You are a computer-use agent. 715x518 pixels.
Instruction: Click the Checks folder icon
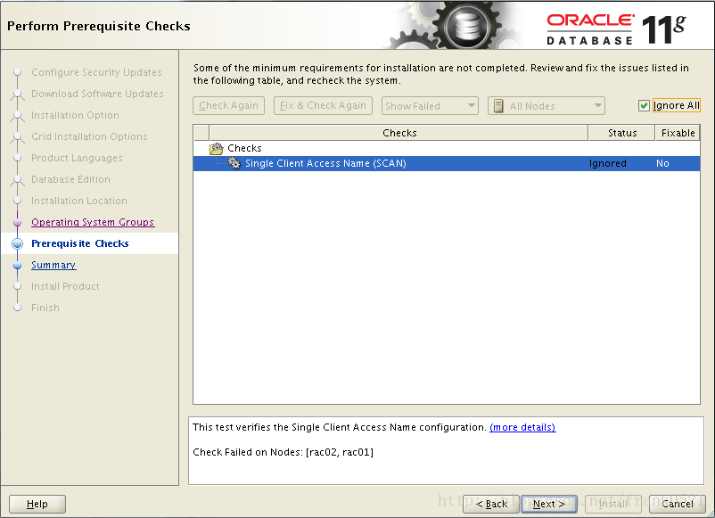click(216, 148)
